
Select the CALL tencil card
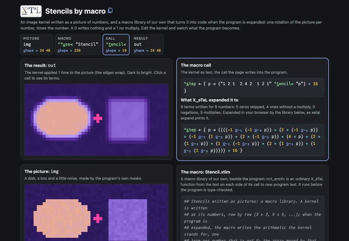pos(116,44)
